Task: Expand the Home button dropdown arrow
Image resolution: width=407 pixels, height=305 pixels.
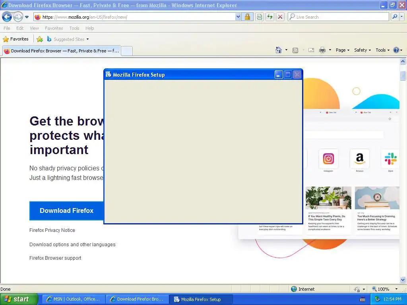Action: (286, 50)
